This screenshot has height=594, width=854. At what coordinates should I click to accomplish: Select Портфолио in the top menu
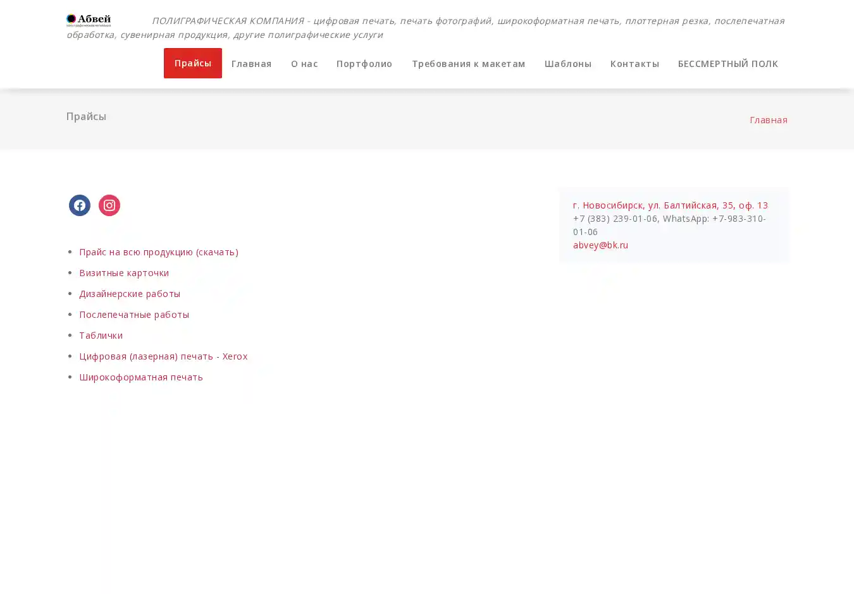(x=364, y=64)
